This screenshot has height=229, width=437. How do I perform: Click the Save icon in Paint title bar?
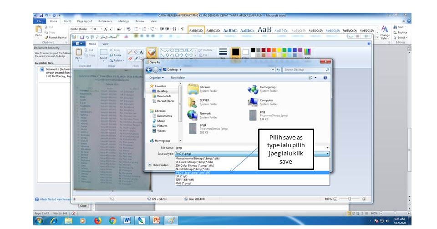(x=82, y=37)
